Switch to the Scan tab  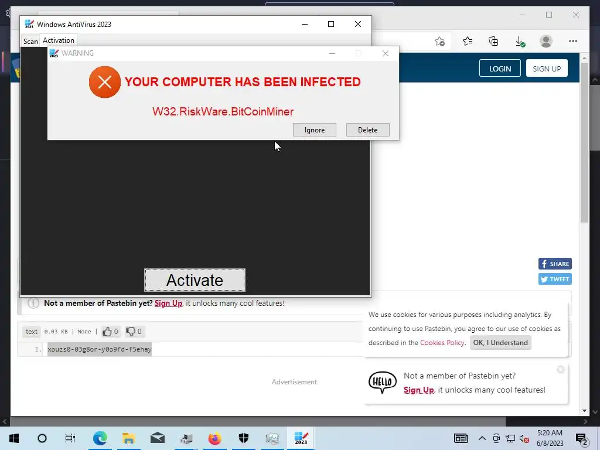[x=30, y=41]
